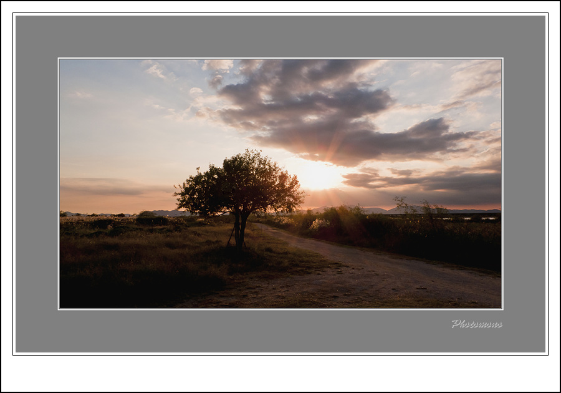561x393 pixels.
Task: Click the setting sun behind the clouds
Action: pyautogui.click(x=319, y=176)
